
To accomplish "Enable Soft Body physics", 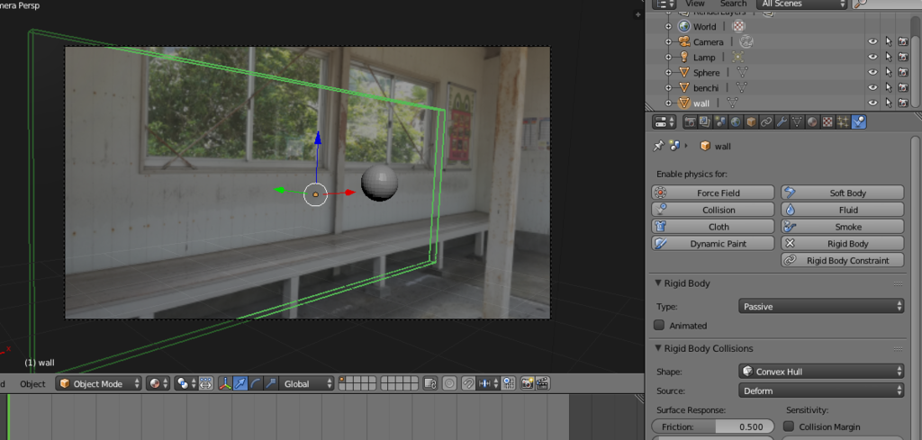I will [x=842, y=193].
